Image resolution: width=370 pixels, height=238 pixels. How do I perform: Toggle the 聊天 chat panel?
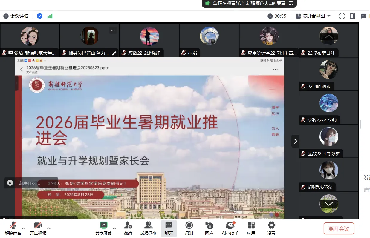169,228
